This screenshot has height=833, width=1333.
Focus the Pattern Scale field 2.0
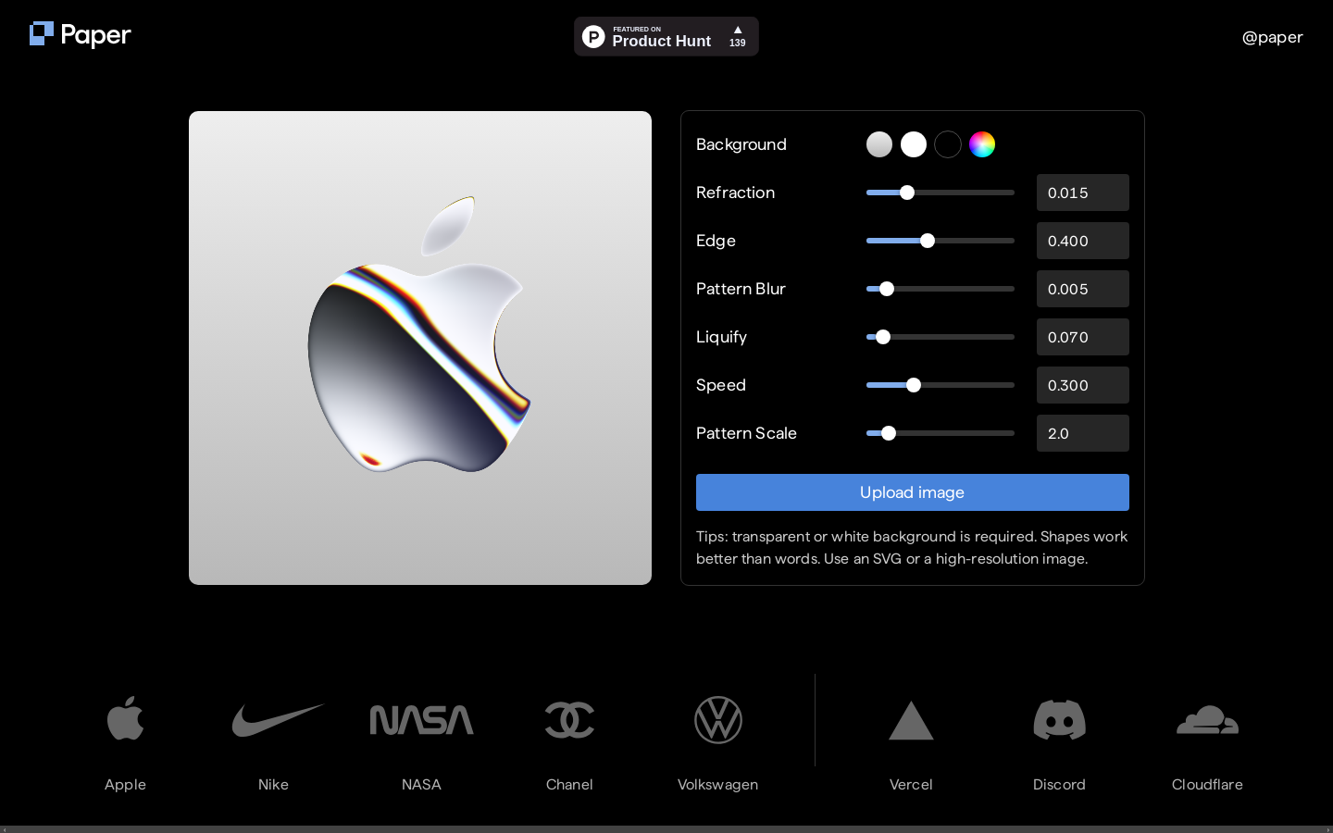tap(1083, 433)
